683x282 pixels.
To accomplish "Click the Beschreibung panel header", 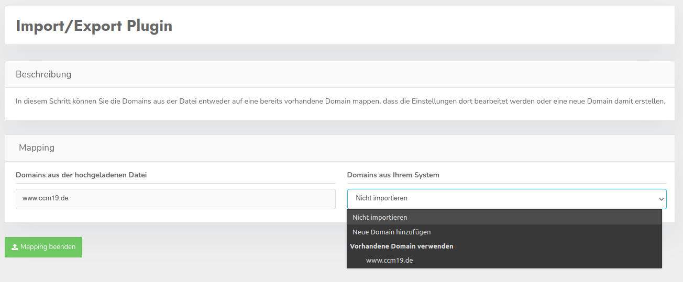I will pyautogui.click(x=43, y=74).
